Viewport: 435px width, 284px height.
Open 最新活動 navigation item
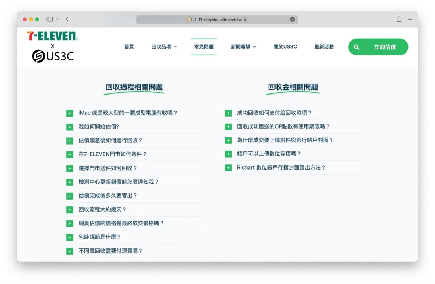pyautogui.click(x=324, y=47)
